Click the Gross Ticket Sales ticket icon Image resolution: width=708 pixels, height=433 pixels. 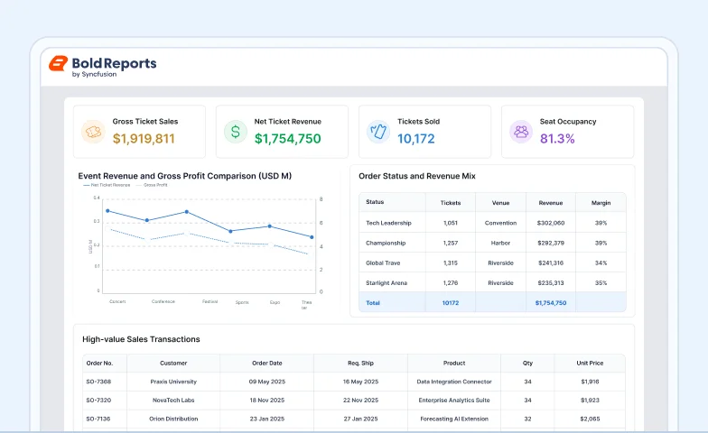93,132
